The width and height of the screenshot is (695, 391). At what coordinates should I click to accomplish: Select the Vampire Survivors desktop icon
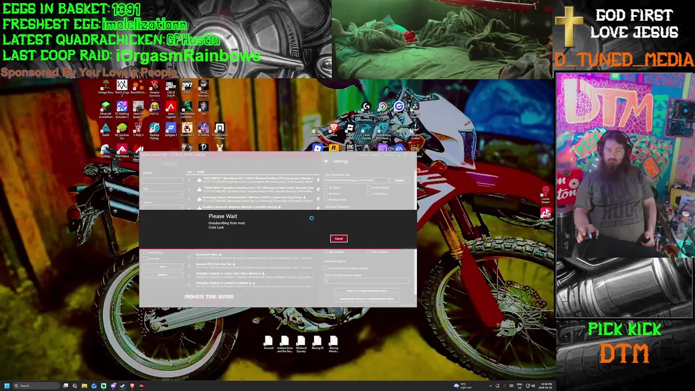155,87
